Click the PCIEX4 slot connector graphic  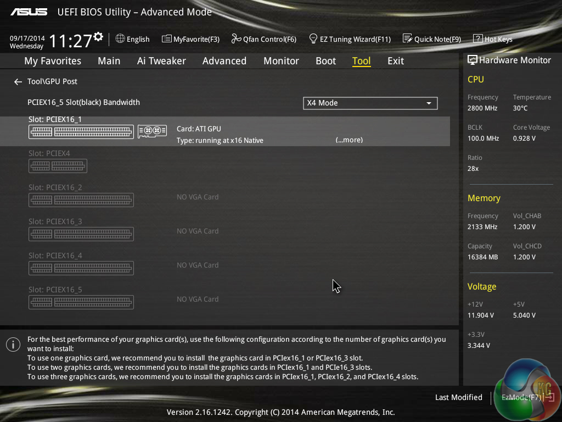tap(58, 166)
